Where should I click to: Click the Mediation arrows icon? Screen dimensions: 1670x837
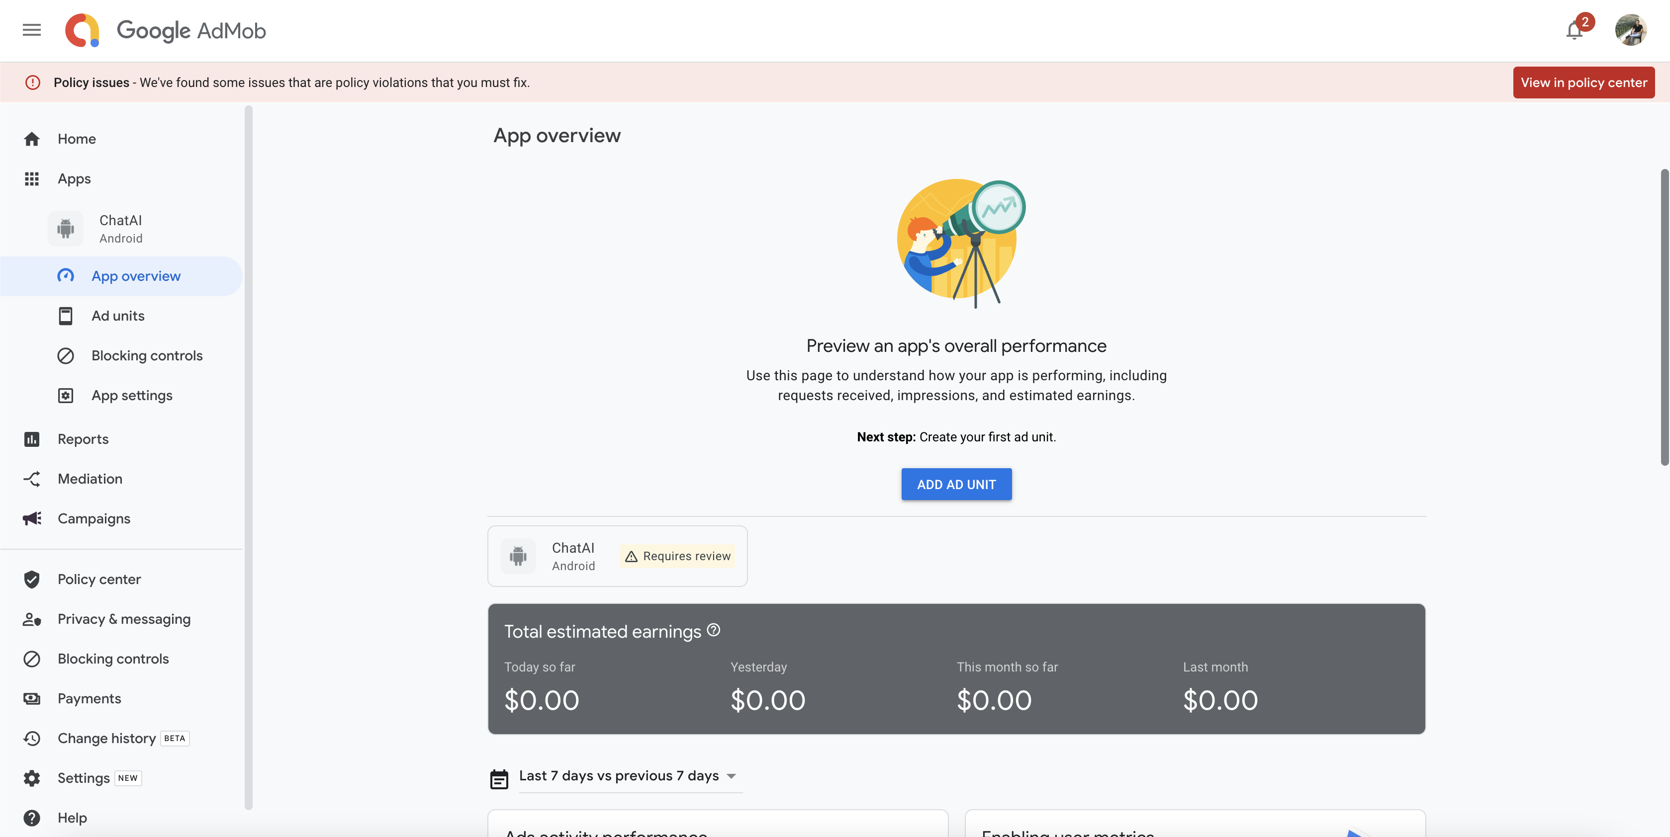[x=32, y=479]
